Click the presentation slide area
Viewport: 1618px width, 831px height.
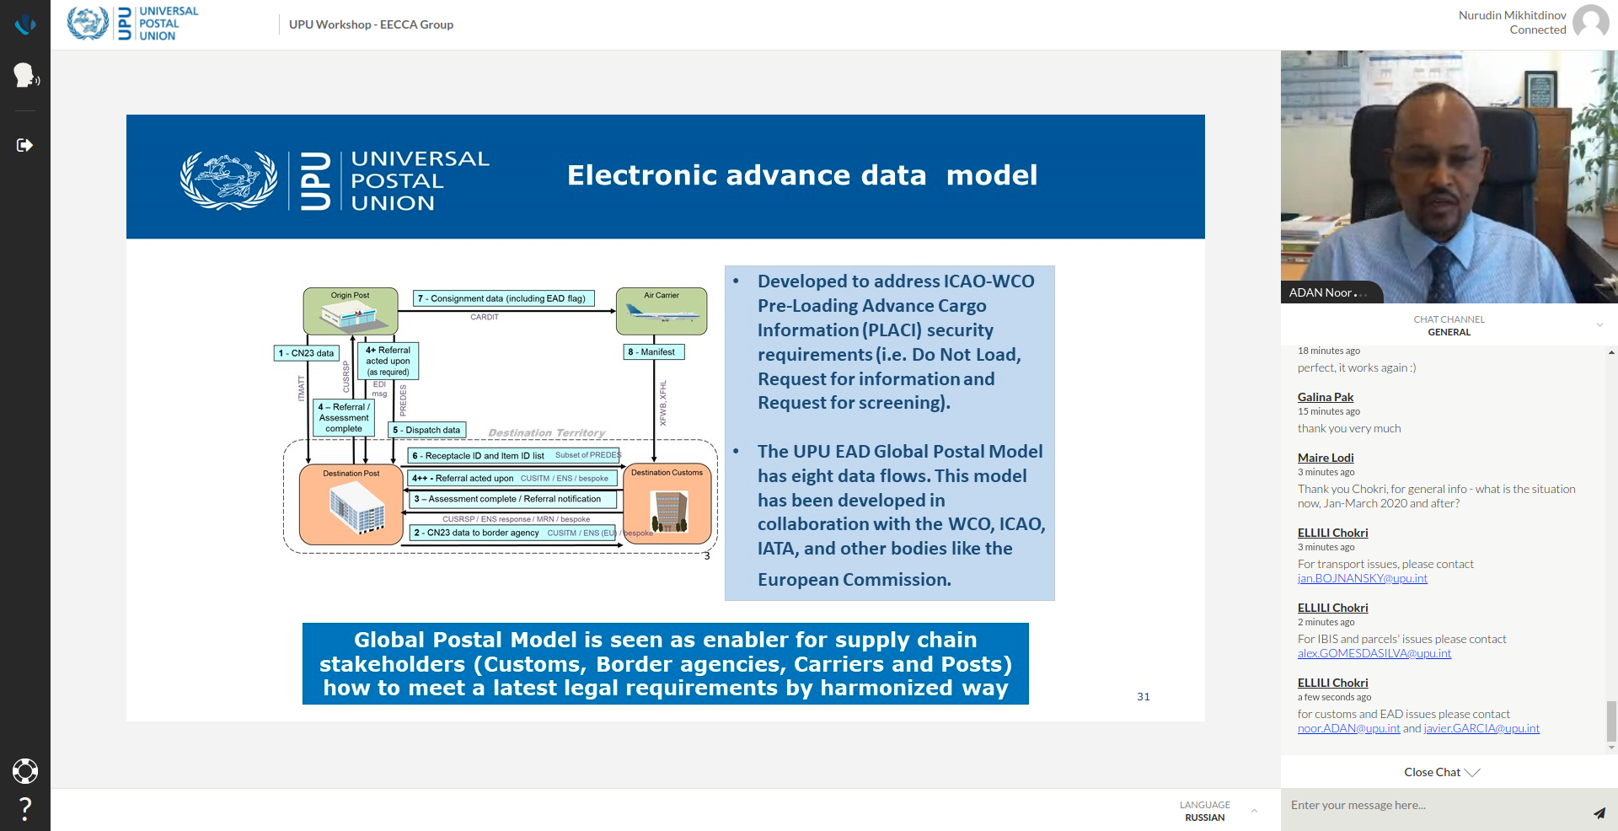(665, 418)
